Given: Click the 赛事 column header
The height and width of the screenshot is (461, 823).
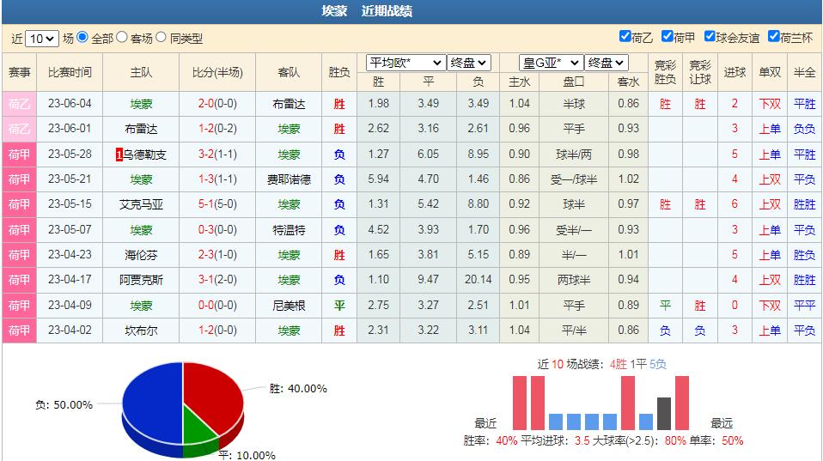Looking at the screenshot, I should pyautogui.click(x=20, y=72).
